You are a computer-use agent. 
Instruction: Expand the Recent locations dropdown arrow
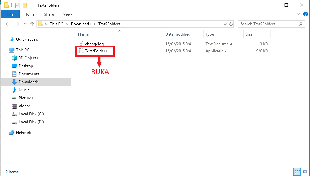pos(25,24)
